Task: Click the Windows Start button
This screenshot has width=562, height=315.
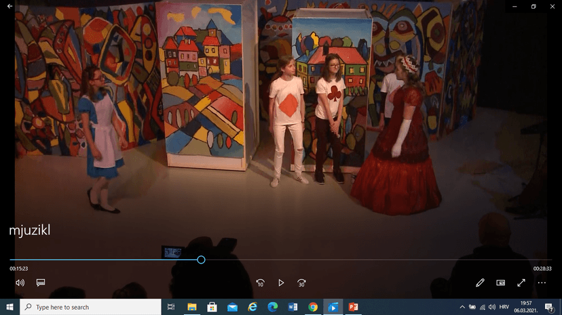Action: [10, 307]
